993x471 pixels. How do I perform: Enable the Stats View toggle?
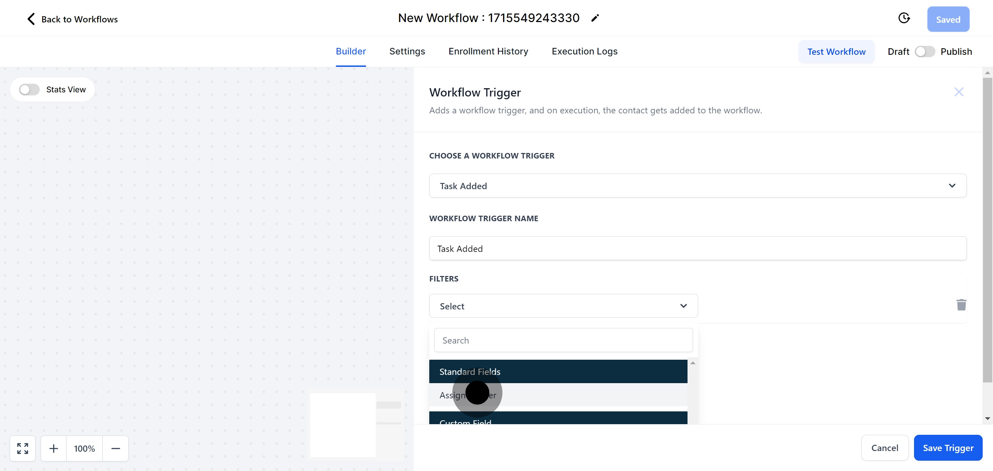(29, 90)
